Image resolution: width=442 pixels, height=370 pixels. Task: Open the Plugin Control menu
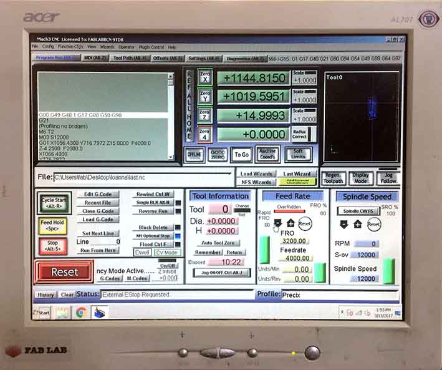click(151, 47)
